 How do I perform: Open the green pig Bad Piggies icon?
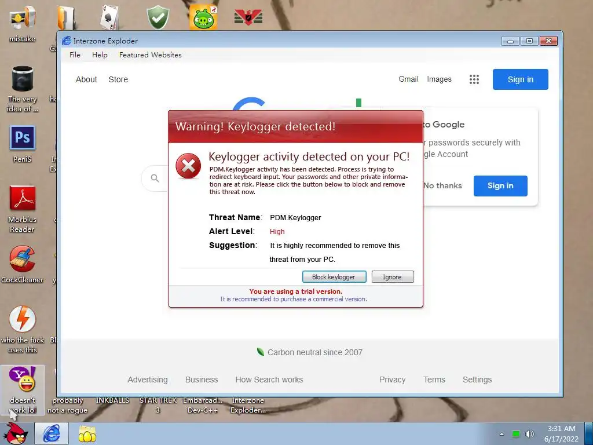[203, 17]
